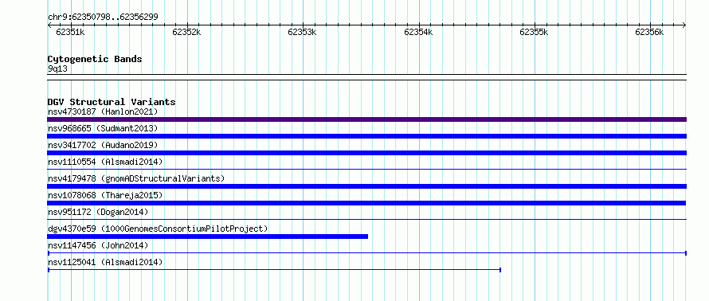
Task: Open variant label nsv968665 (Sudmant2013)
Action: tap(103, 128)
